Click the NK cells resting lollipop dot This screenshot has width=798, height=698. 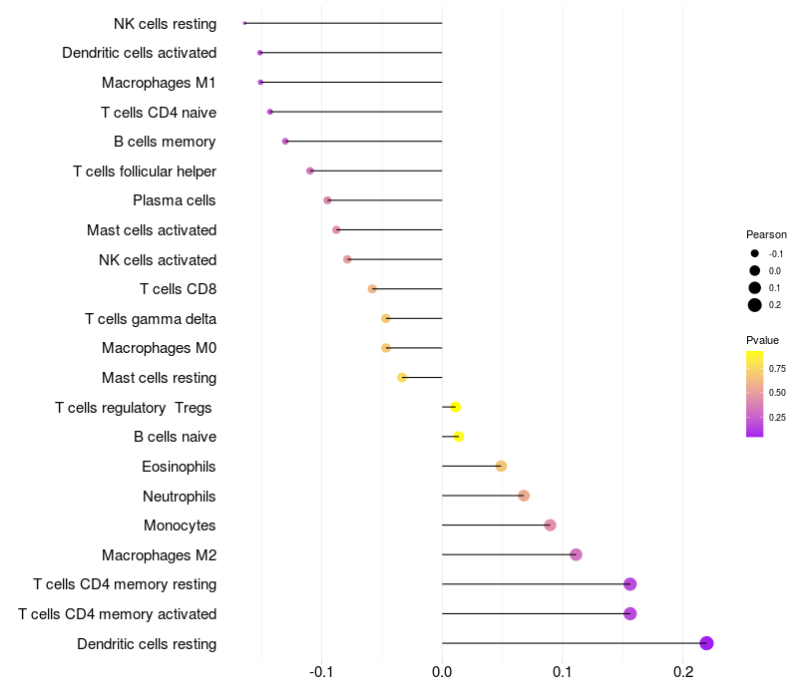click(244, 23)
